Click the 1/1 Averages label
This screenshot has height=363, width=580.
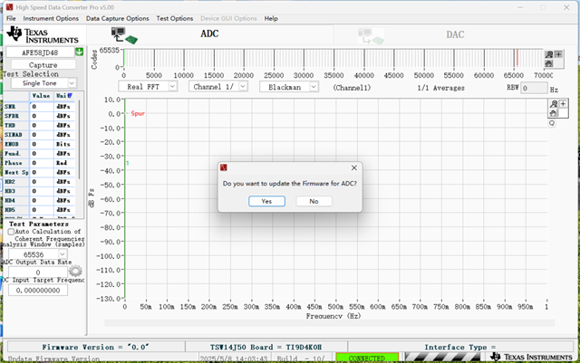click(441, 88)
